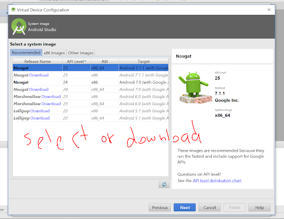Toggle API Level sort arrow

(85, 61)
